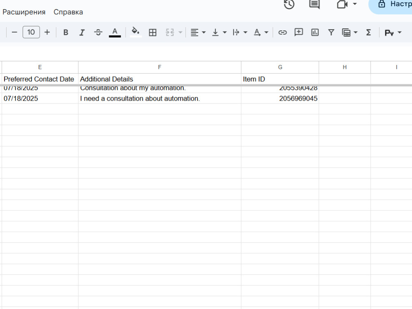Open the comments history panel
The width and height of the screenshot is (412, 309).
click(x=314, y=4)
